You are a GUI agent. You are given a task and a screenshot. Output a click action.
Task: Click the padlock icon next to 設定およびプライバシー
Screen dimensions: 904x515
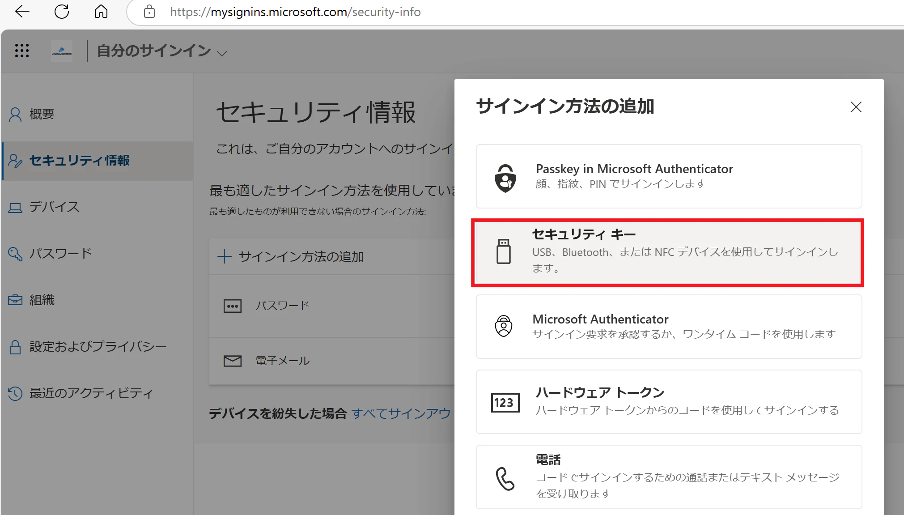click(15, 347)
